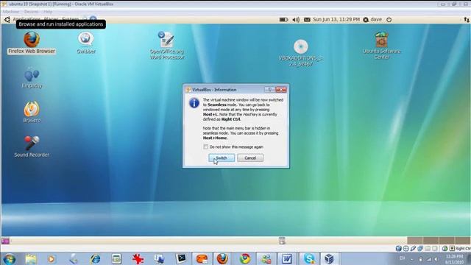Click the network arrows icon in Ubuntu panel
Screen dimensions: 471x265
tap(466, 20)
